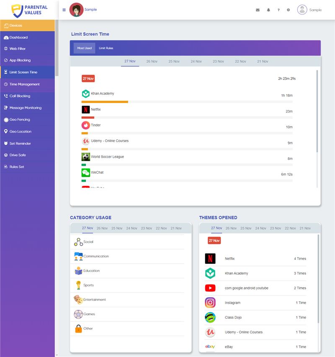
Task: Open App Blocking in the sidebar
Action: tap(27, 60)
